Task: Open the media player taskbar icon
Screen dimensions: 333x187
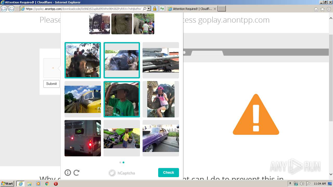Action: point(38,184)
